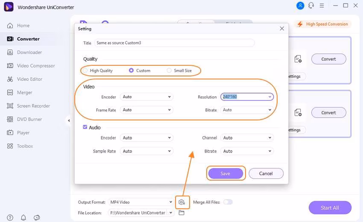363x222 pixels.
Task: Open Merger in sidebar
Action: [x=24, y=93]
